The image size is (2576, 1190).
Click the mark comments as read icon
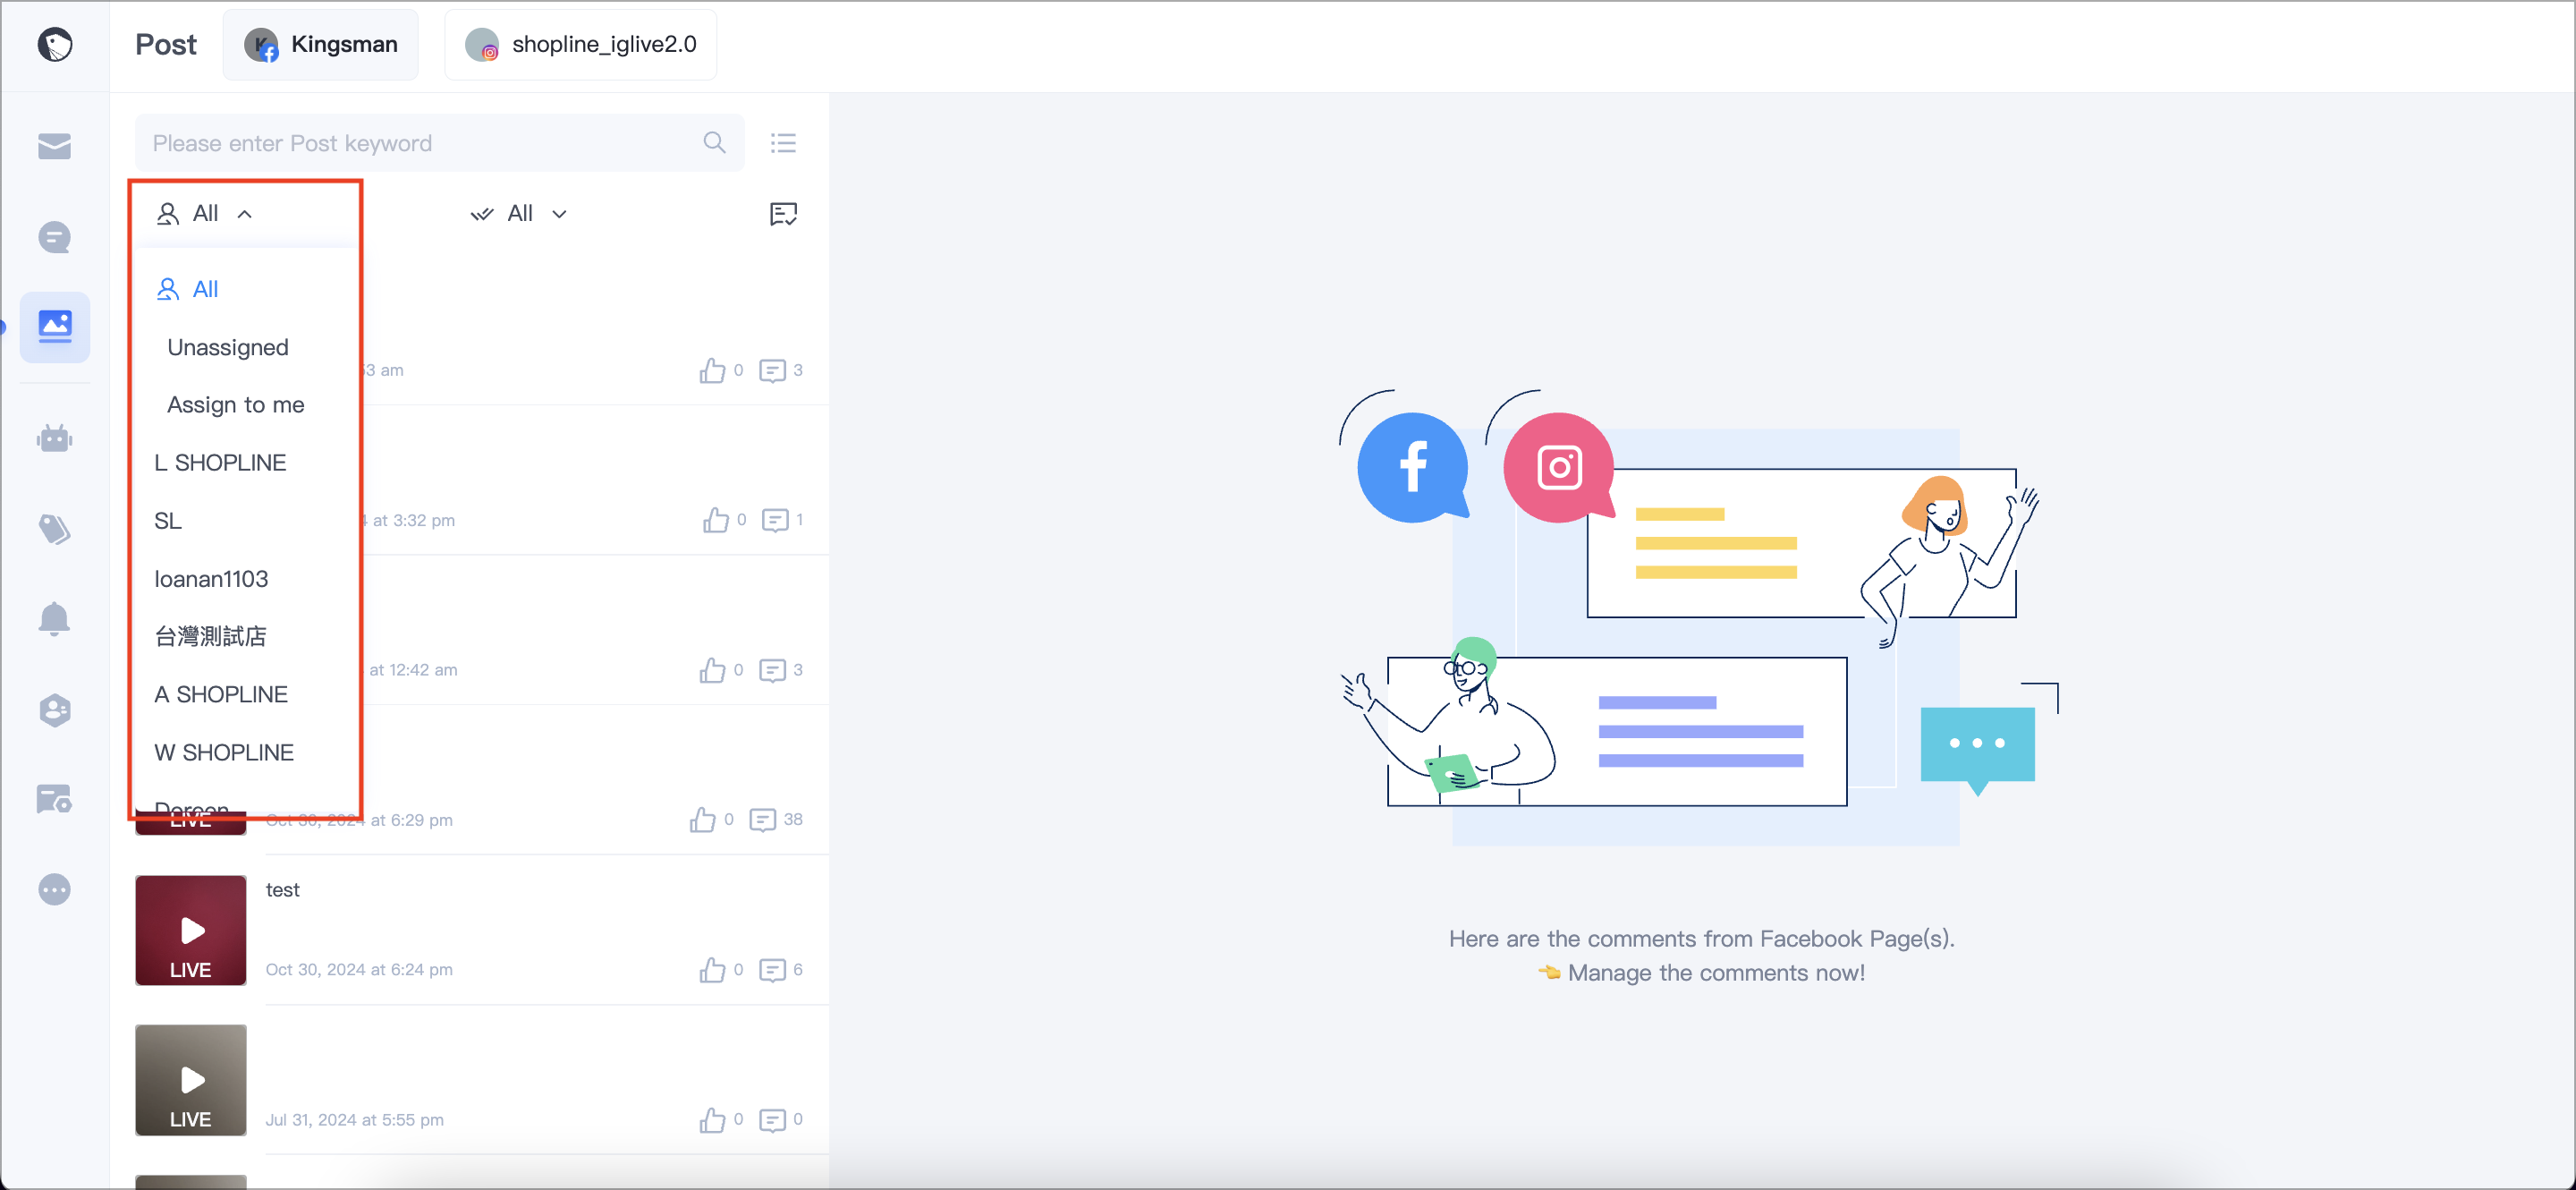point(783,213)
